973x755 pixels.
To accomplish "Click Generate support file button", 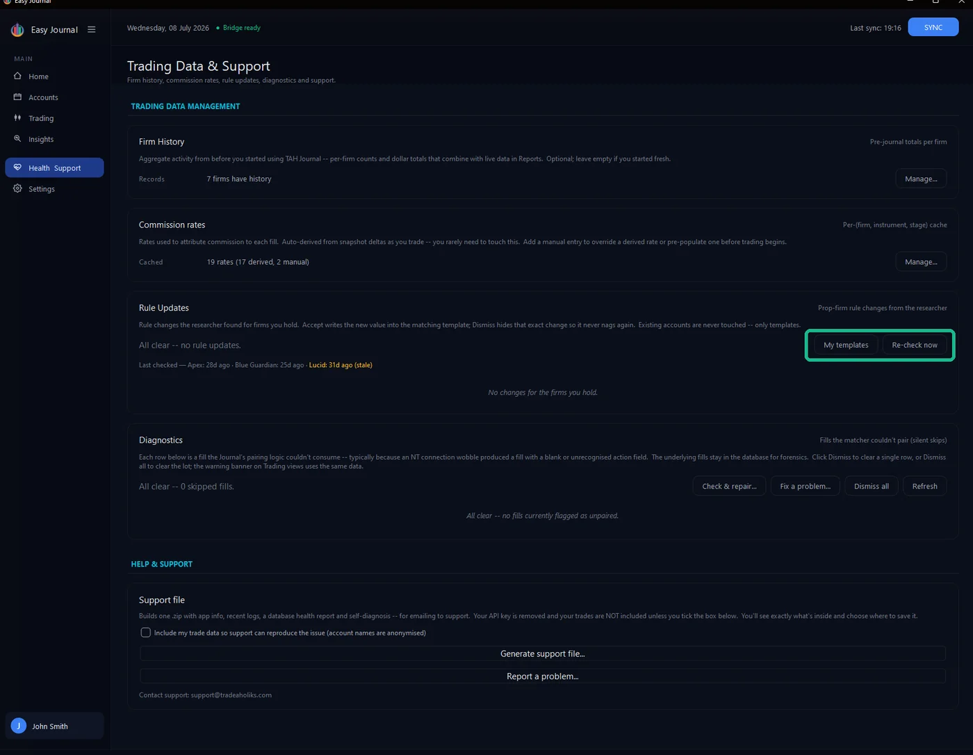I will (x=543, y=653).
